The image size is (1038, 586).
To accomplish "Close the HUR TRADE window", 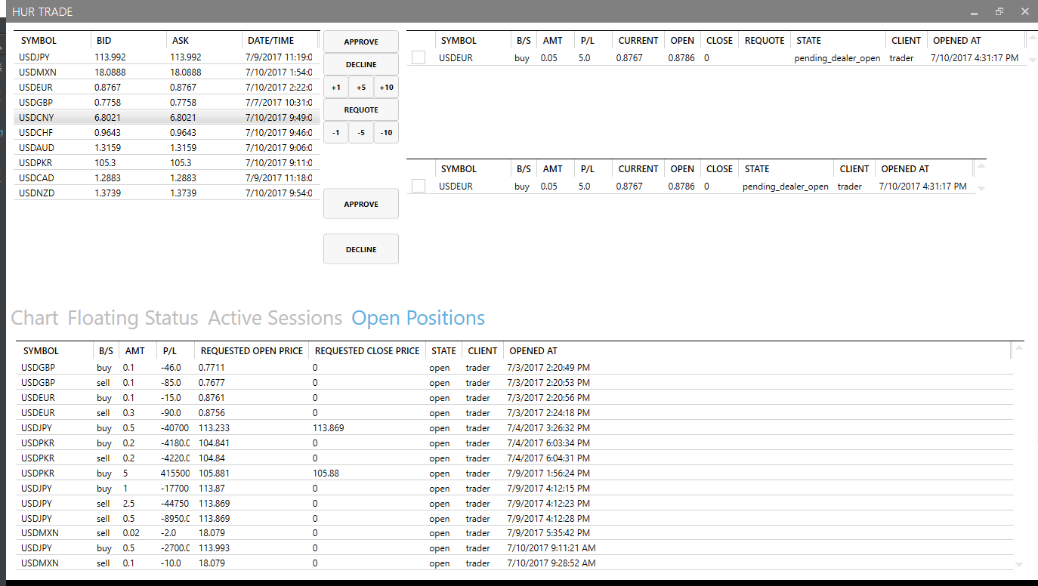I will tap(1024, 12).
